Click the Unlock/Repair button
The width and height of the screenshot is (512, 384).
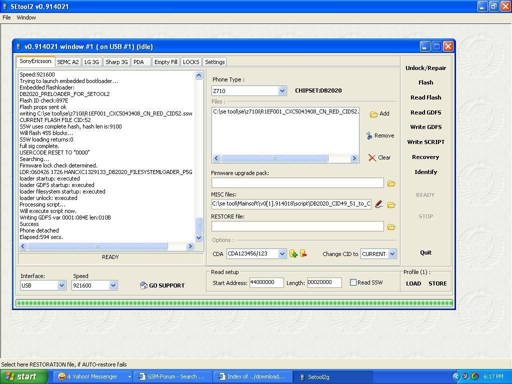426,68
